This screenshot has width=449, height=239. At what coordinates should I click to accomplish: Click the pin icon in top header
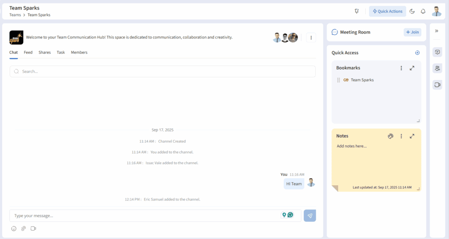point(356,11)
